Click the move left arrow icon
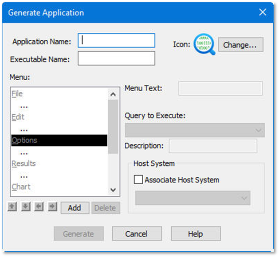Viewport: 279px width, 257px height. [x=39, y=207]
